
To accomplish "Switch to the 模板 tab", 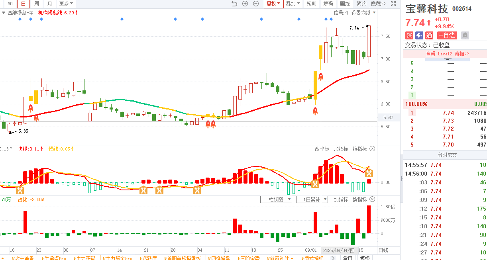I will [365, 258].
